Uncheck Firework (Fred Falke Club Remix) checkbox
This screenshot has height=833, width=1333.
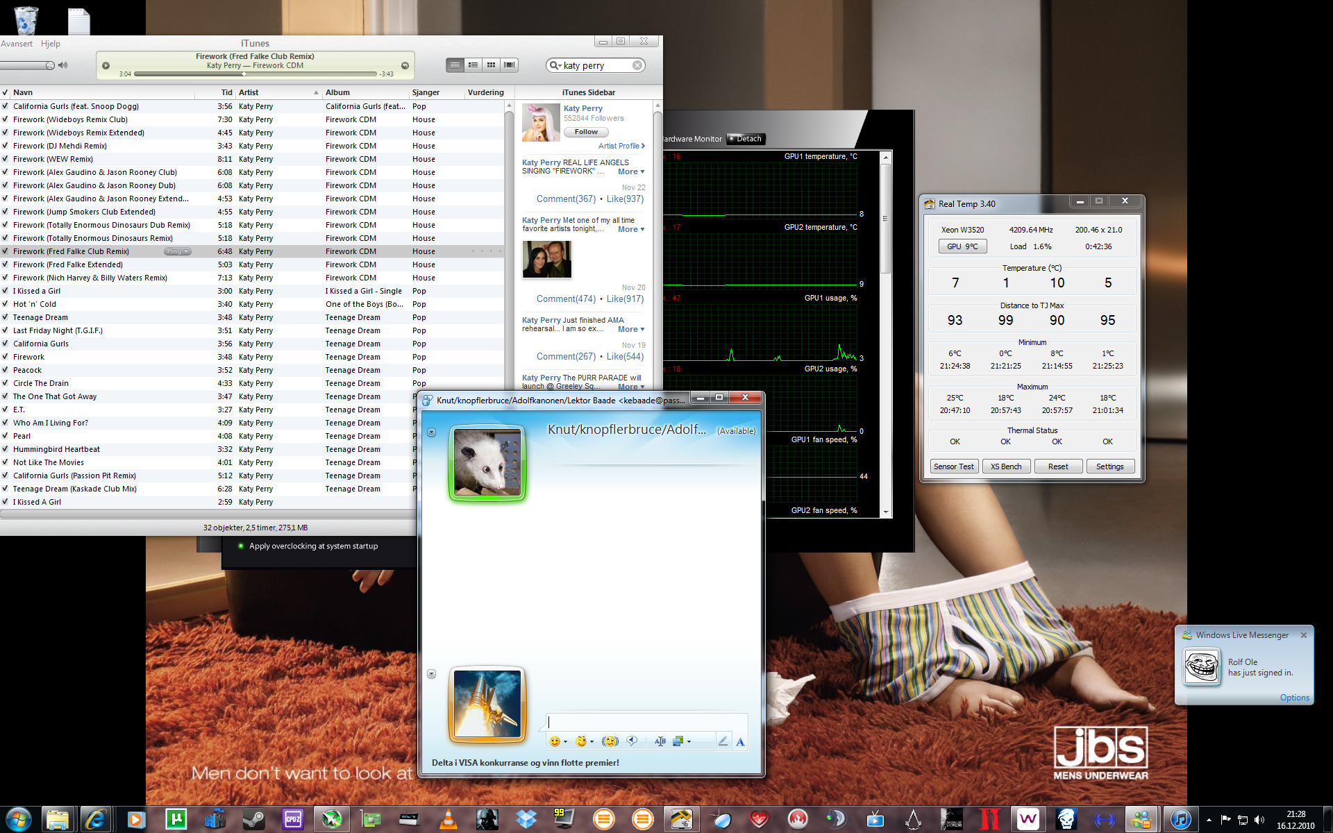5,251
